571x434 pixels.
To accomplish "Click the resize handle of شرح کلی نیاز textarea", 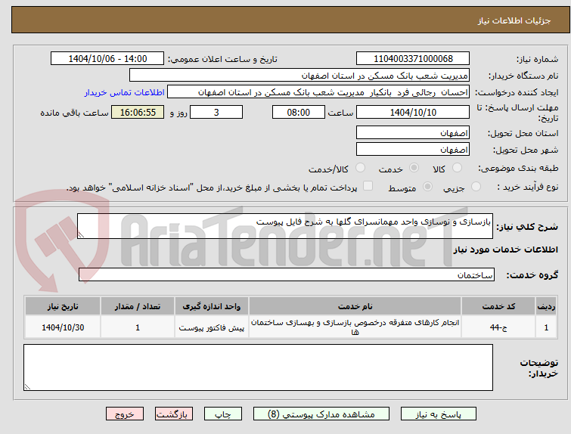I will 81,235.
